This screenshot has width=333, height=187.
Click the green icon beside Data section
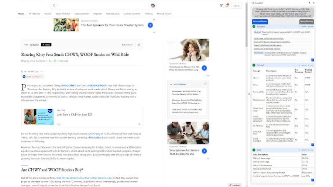(254, 150)
